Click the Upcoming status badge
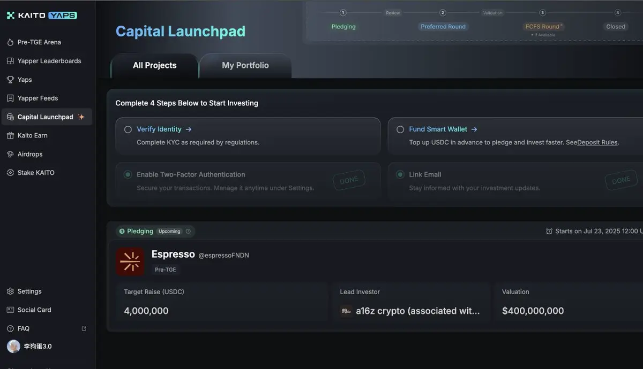 click(169, 232)
